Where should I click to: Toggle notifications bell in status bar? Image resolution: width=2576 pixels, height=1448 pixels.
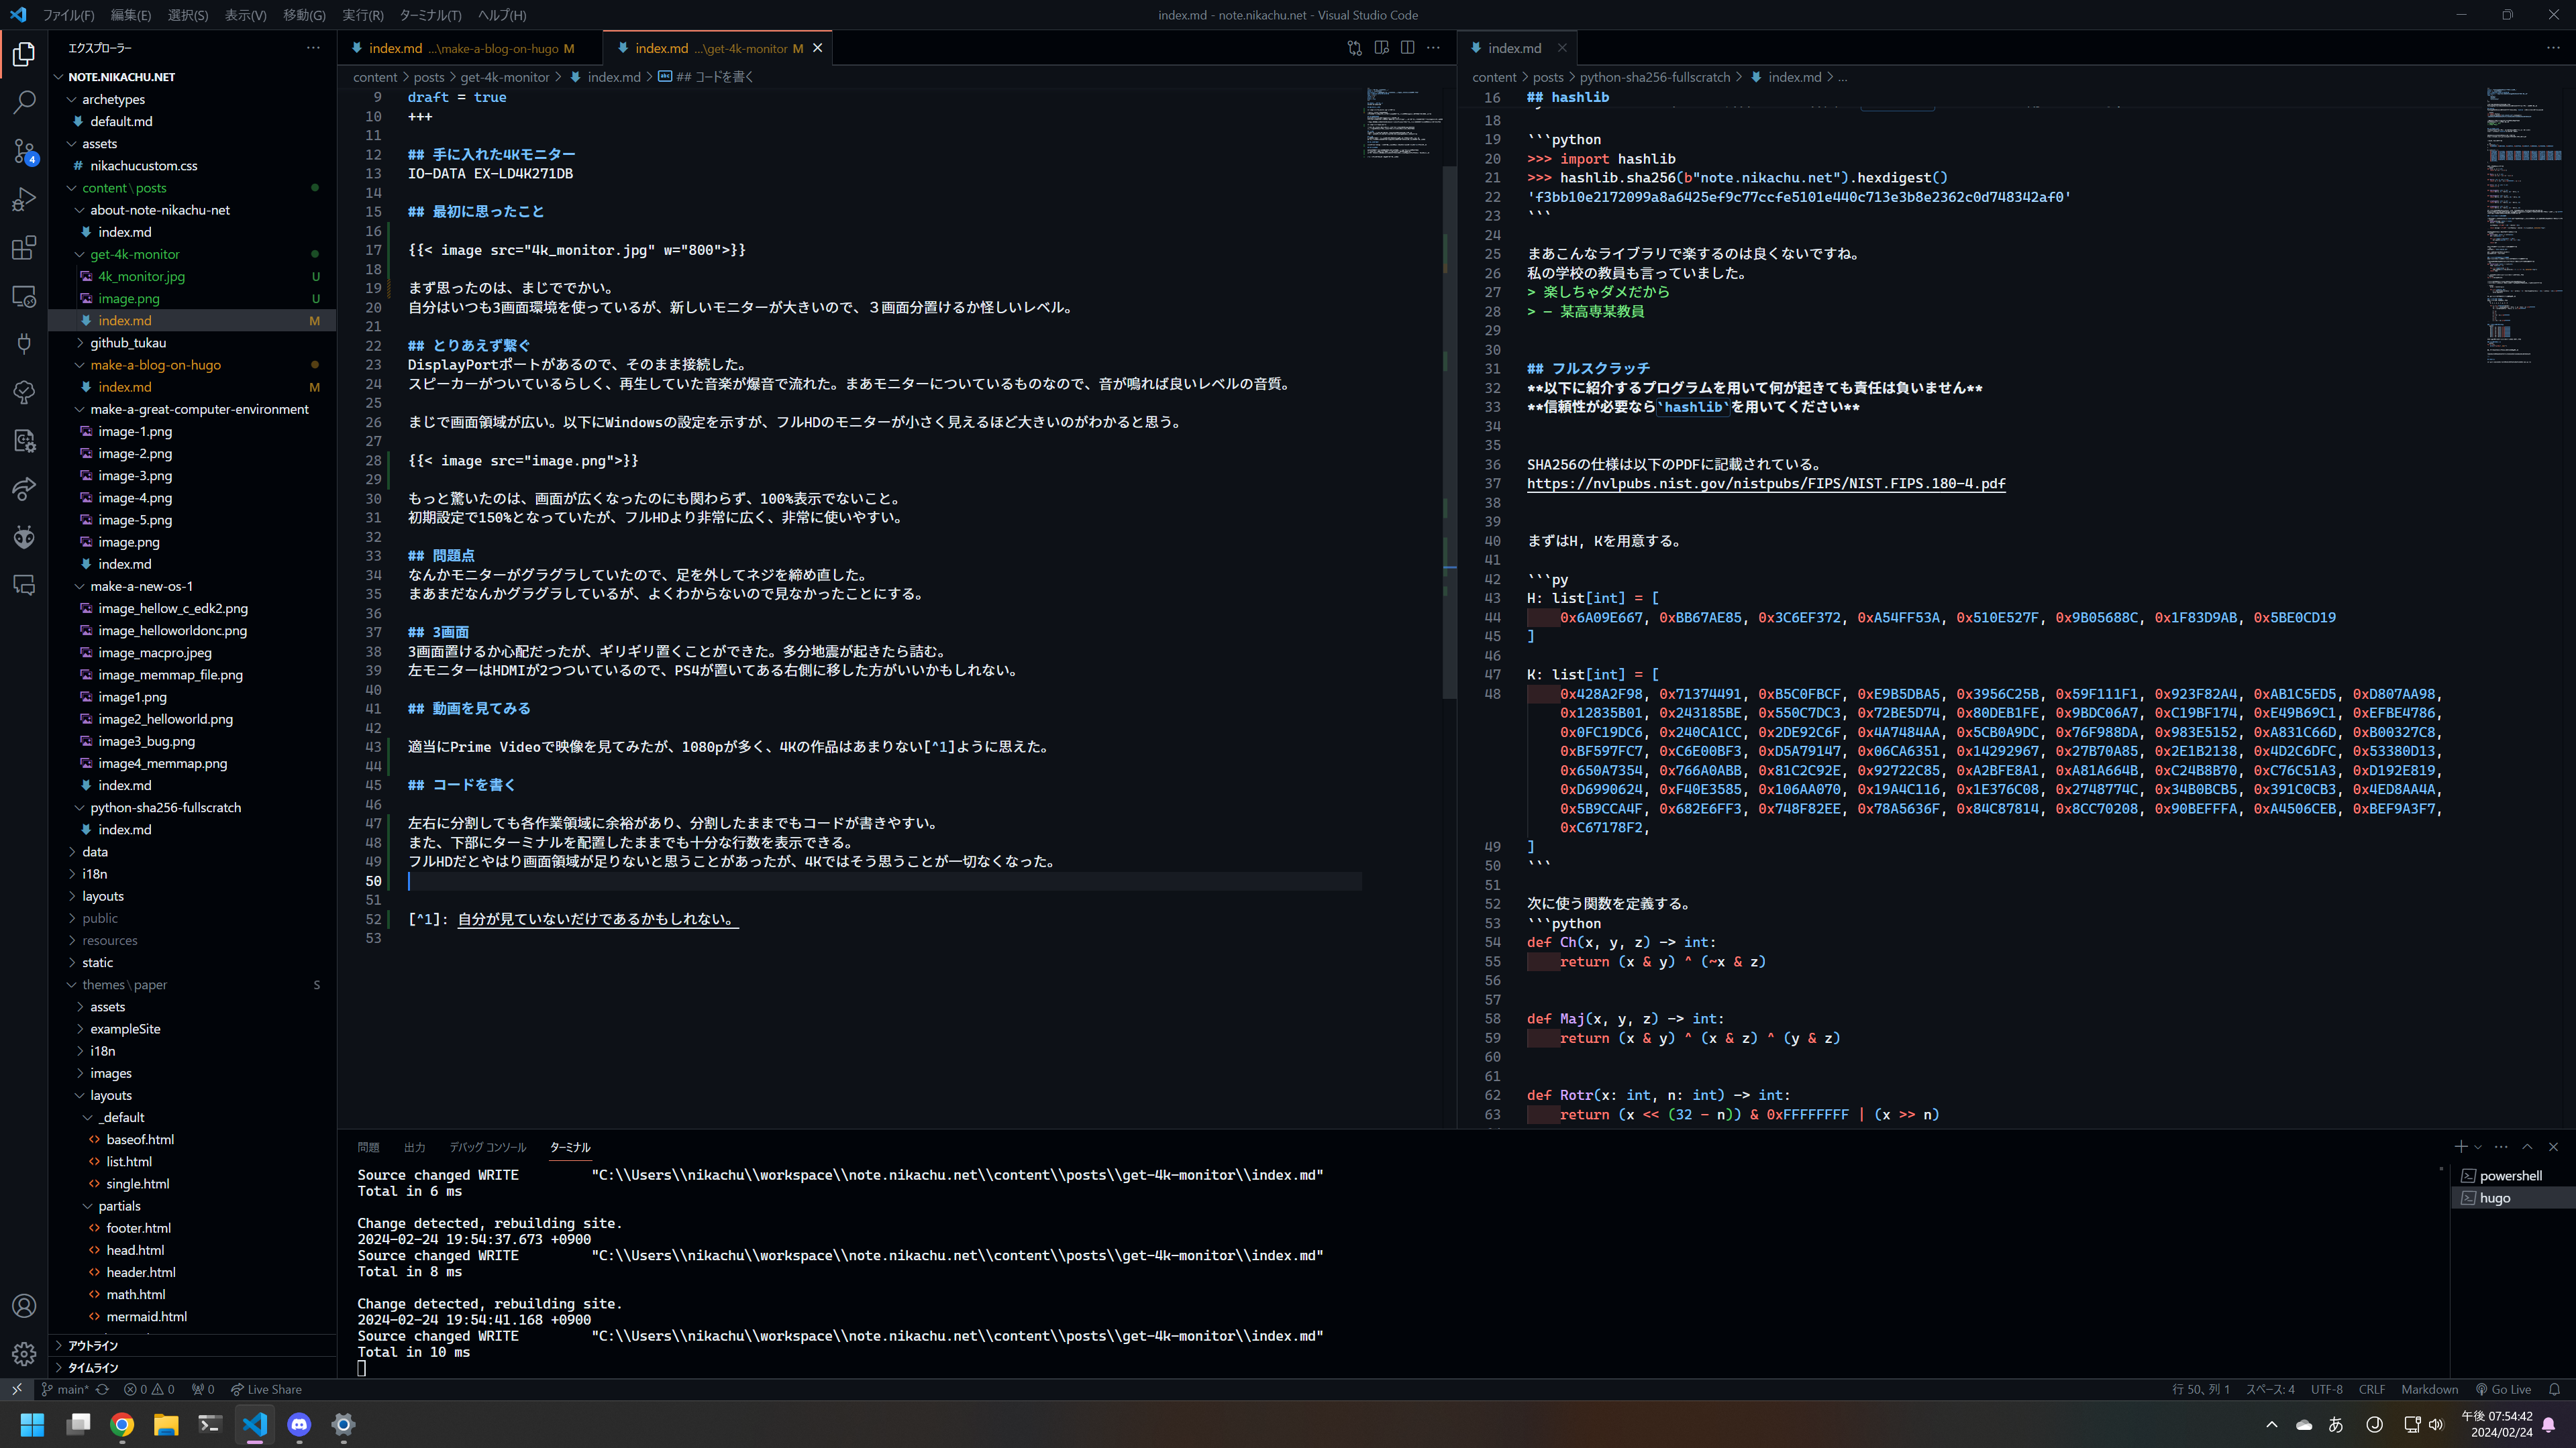pos(2554,1389)
